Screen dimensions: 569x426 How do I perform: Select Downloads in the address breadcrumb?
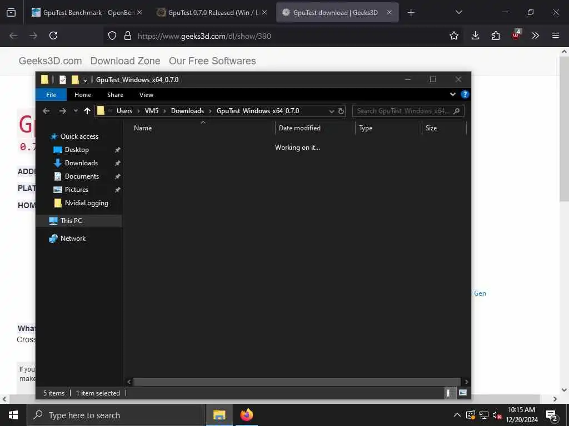[x=187, y=111]
